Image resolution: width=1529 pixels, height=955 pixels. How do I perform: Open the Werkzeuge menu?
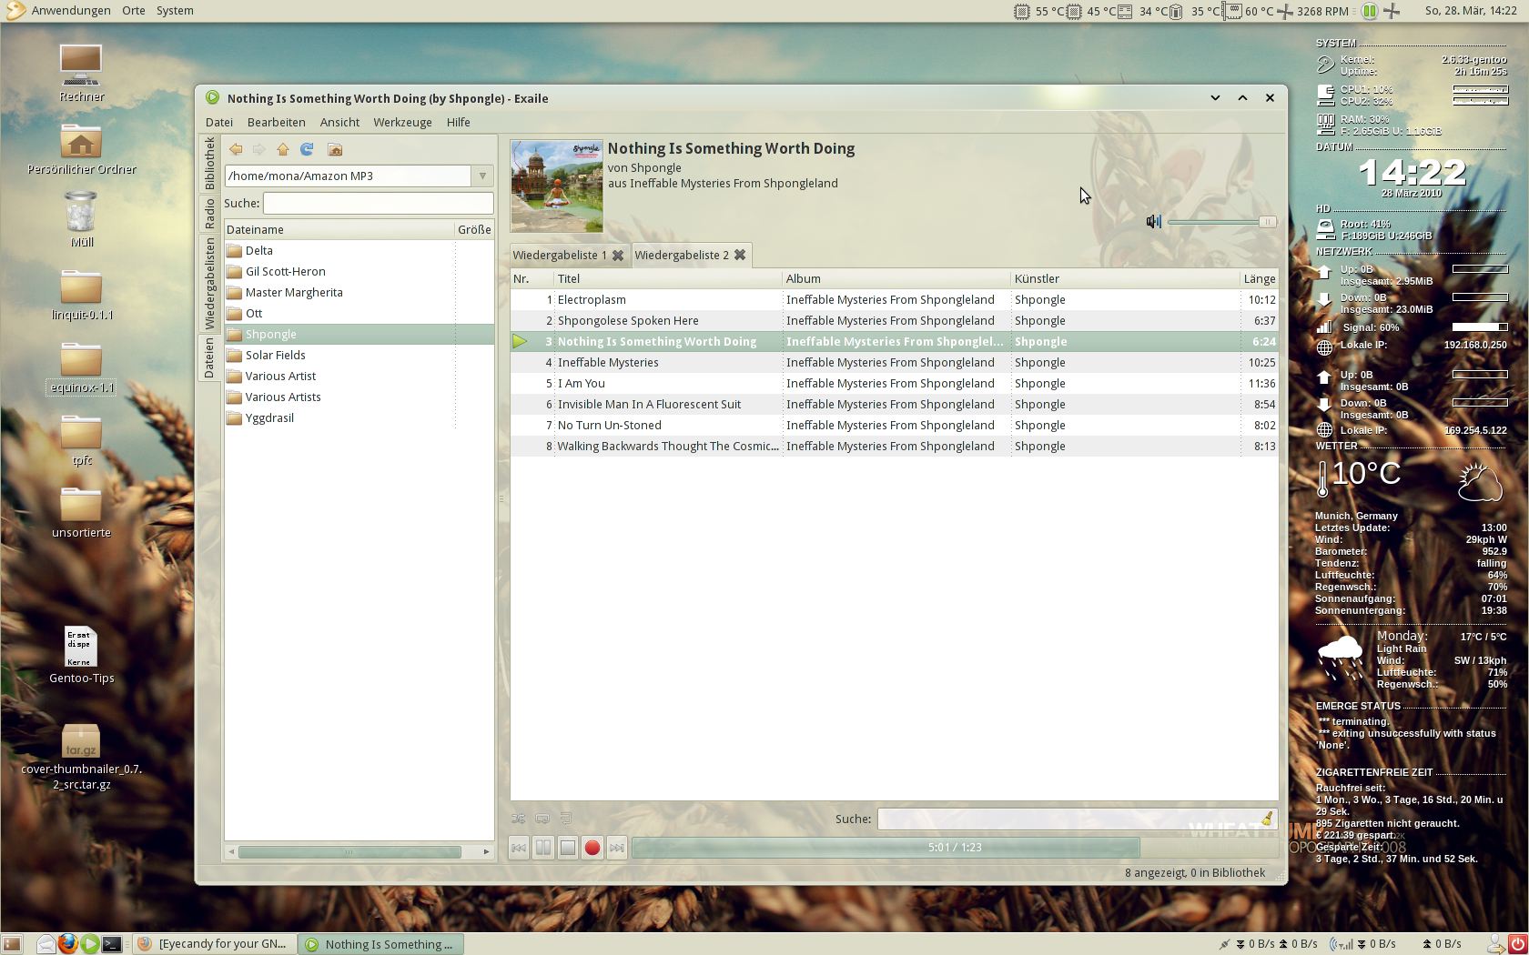[402, 122]
